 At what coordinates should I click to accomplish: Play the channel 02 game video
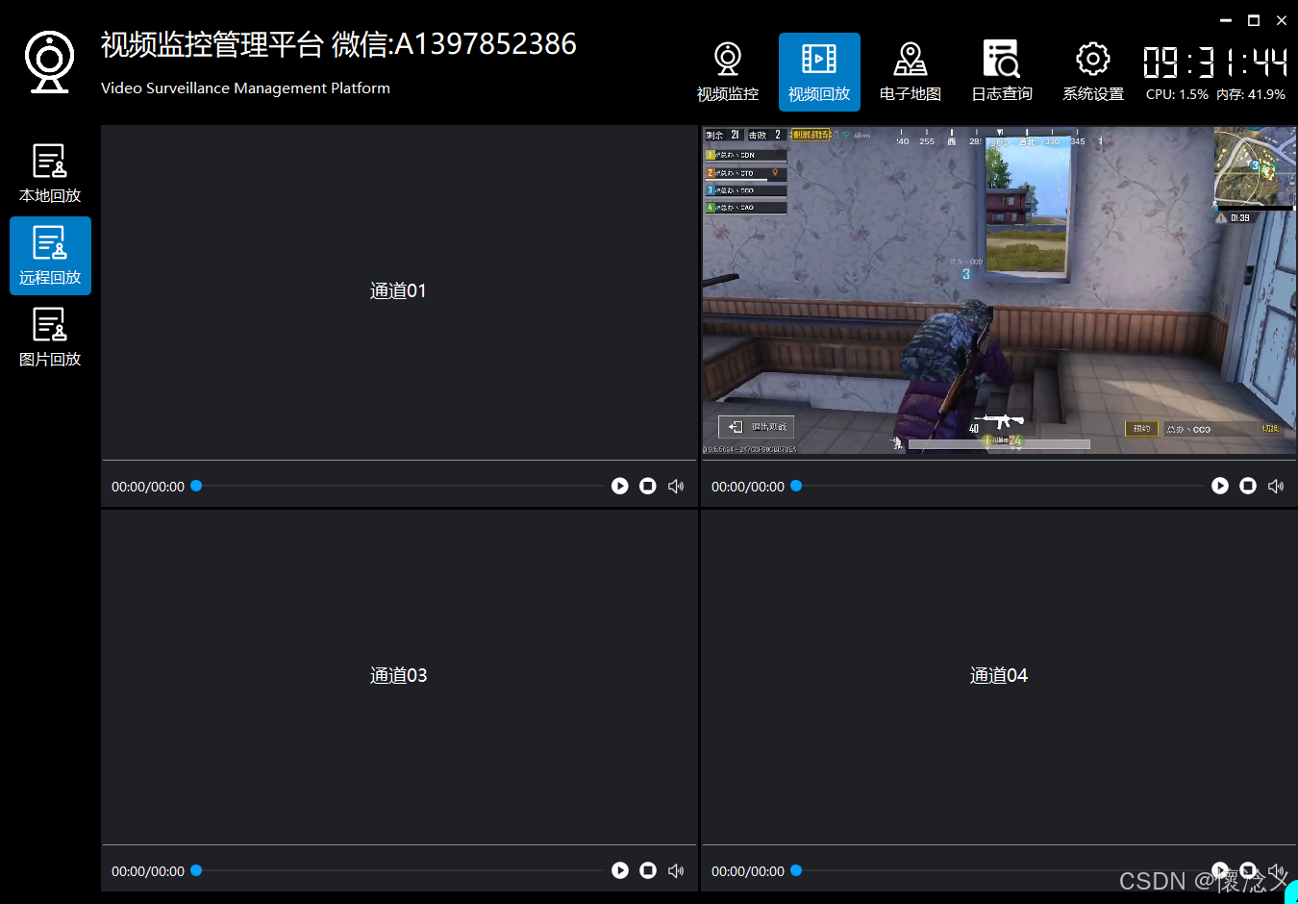(1220, 487)
